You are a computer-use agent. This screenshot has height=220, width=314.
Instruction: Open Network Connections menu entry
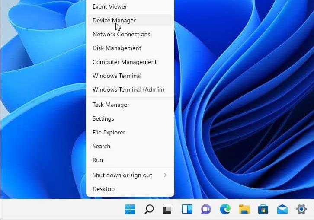[x=130, y=34]
